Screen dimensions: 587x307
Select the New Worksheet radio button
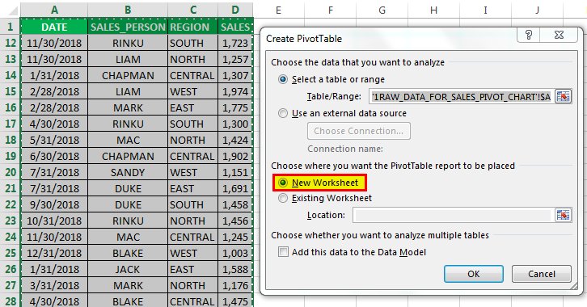pyautogui.click(x=283, y=183)
